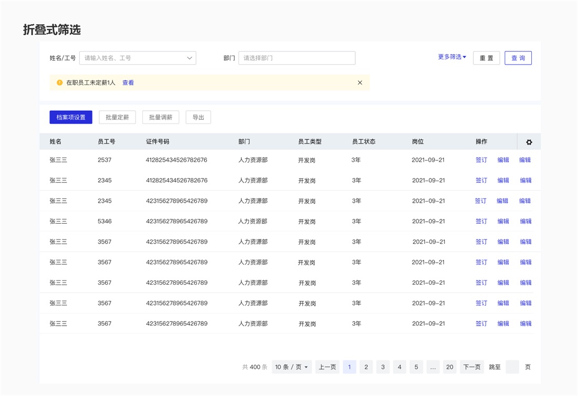Screen dimensions: 578x396
Task: Select page 1 in pagination
Action: [x=349, y=367]
